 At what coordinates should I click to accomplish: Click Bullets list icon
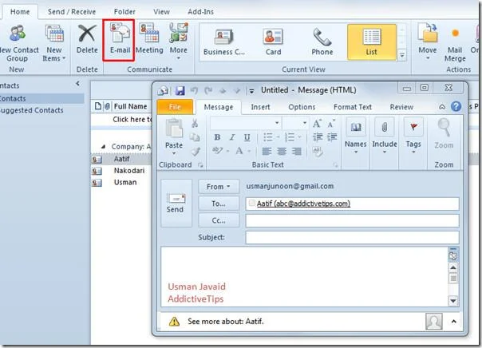tap(268, 137)
